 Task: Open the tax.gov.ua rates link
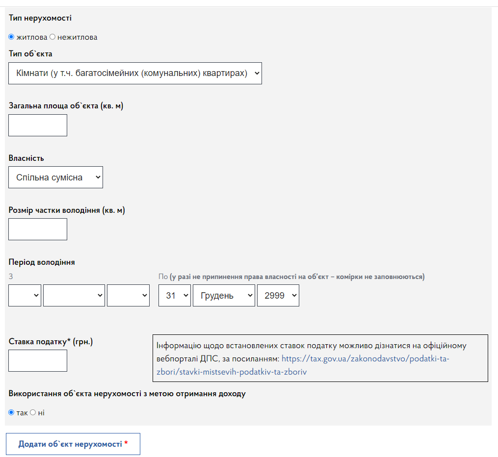[365, 359]
